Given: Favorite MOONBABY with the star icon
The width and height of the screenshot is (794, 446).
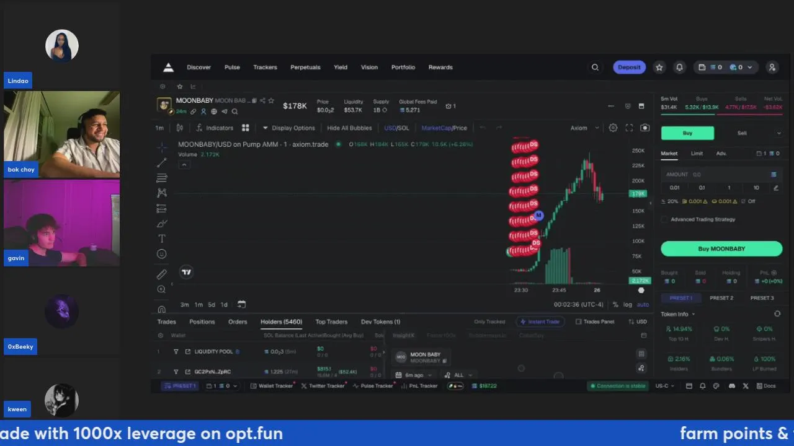Looking at the screenshot, I should 271,100.
